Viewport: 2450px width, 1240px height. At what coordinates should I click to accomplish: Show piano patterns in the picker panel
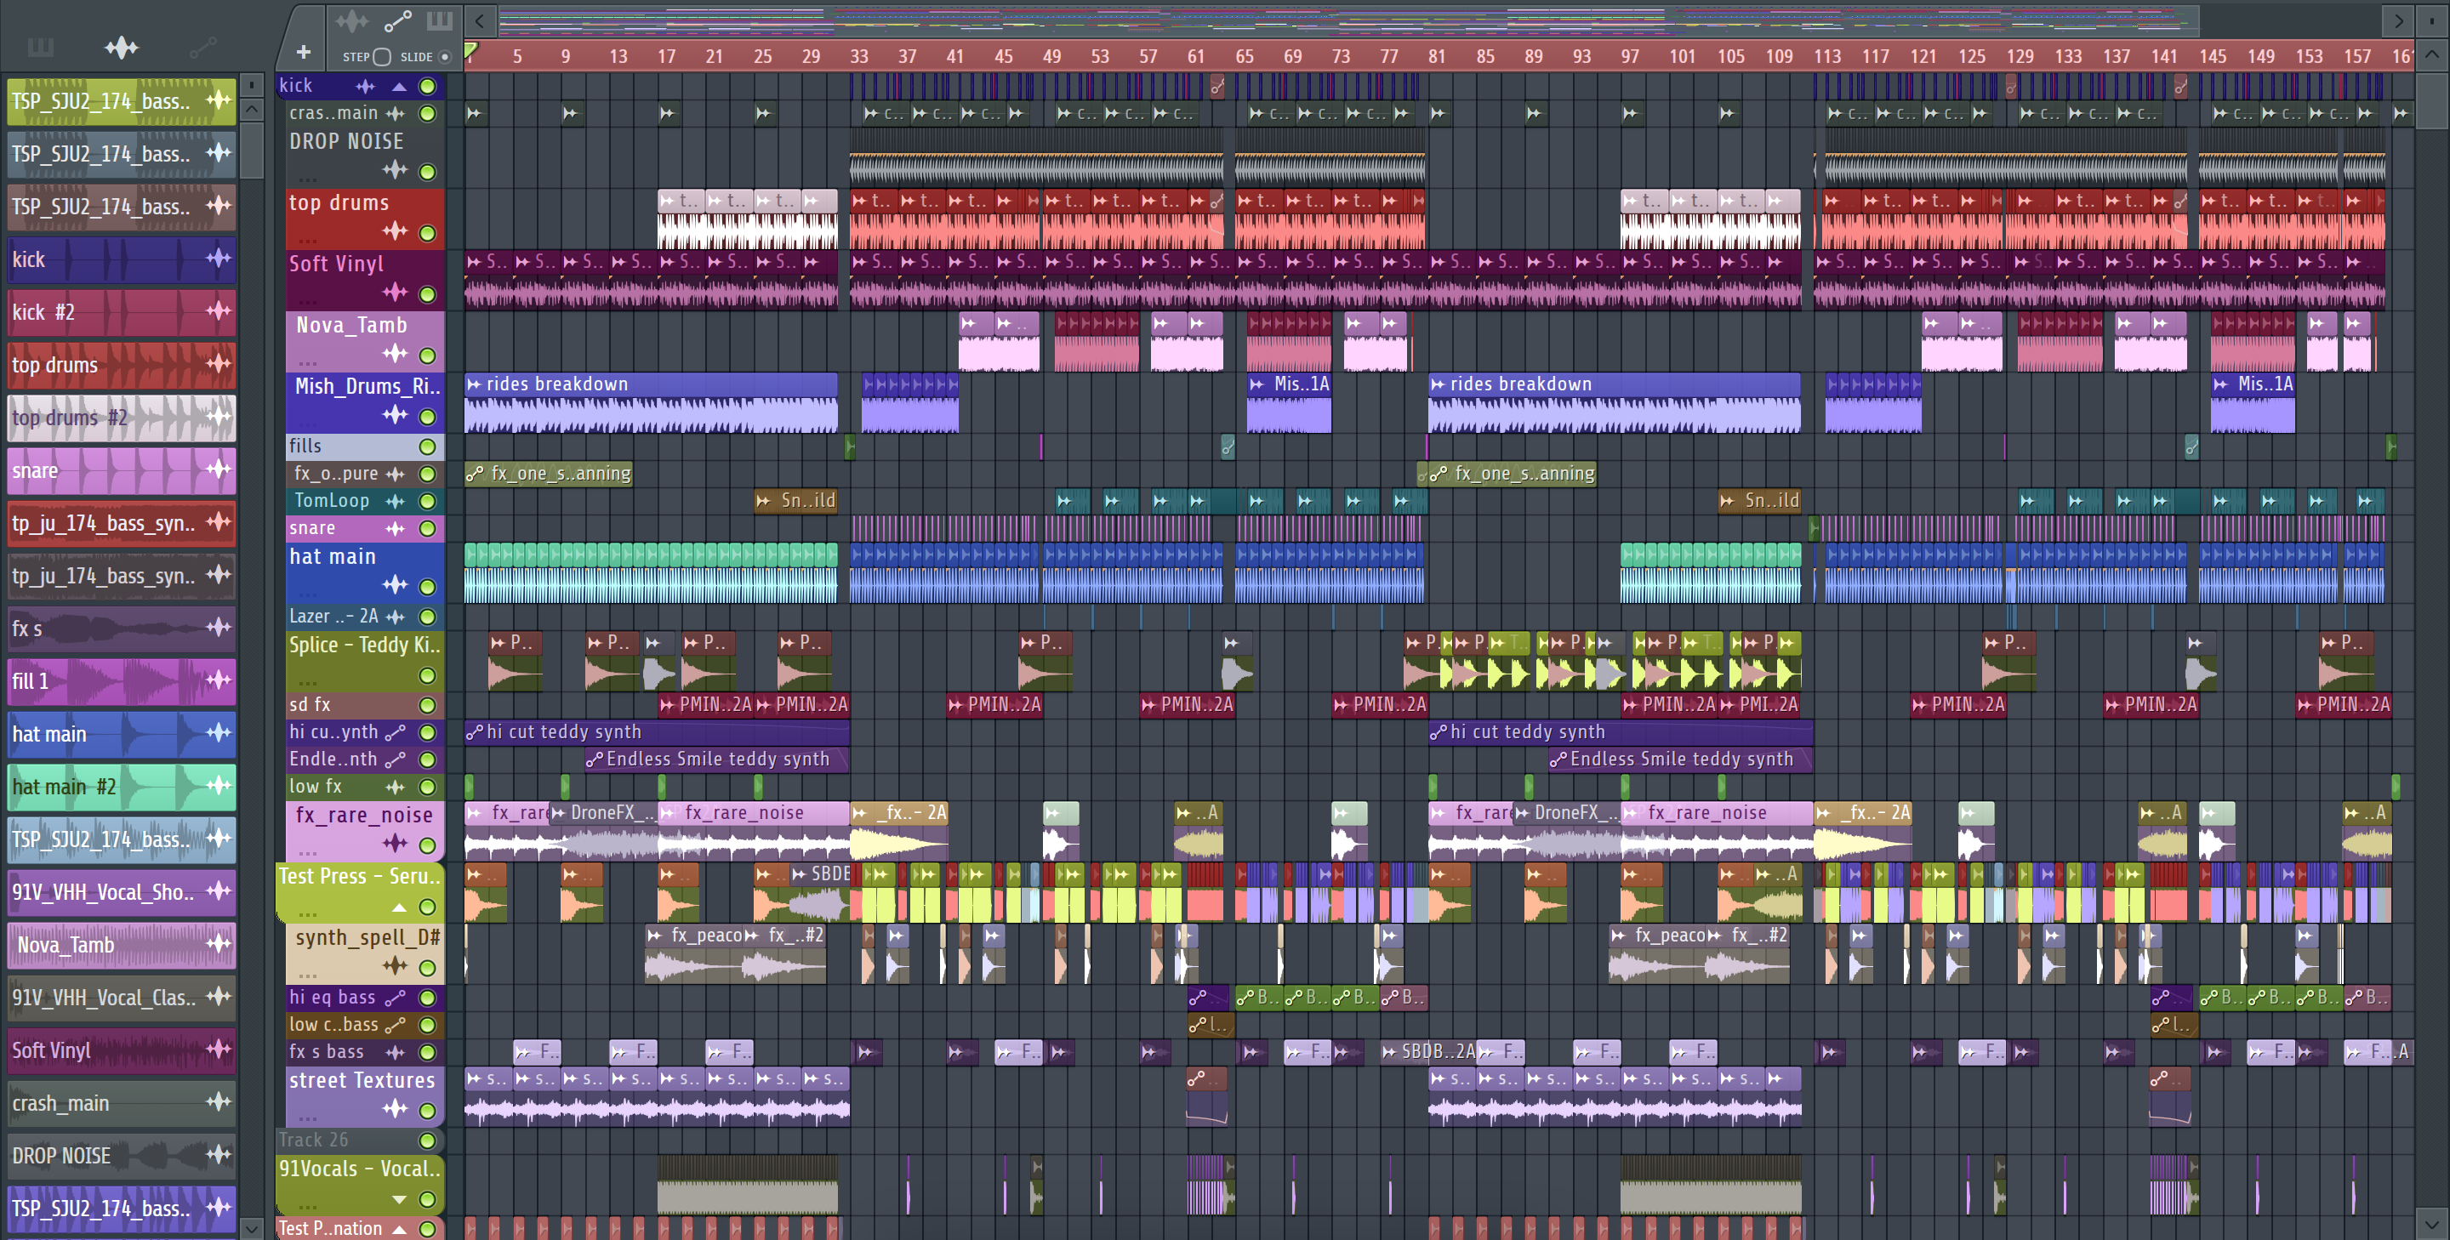click(x=41, y=48)
